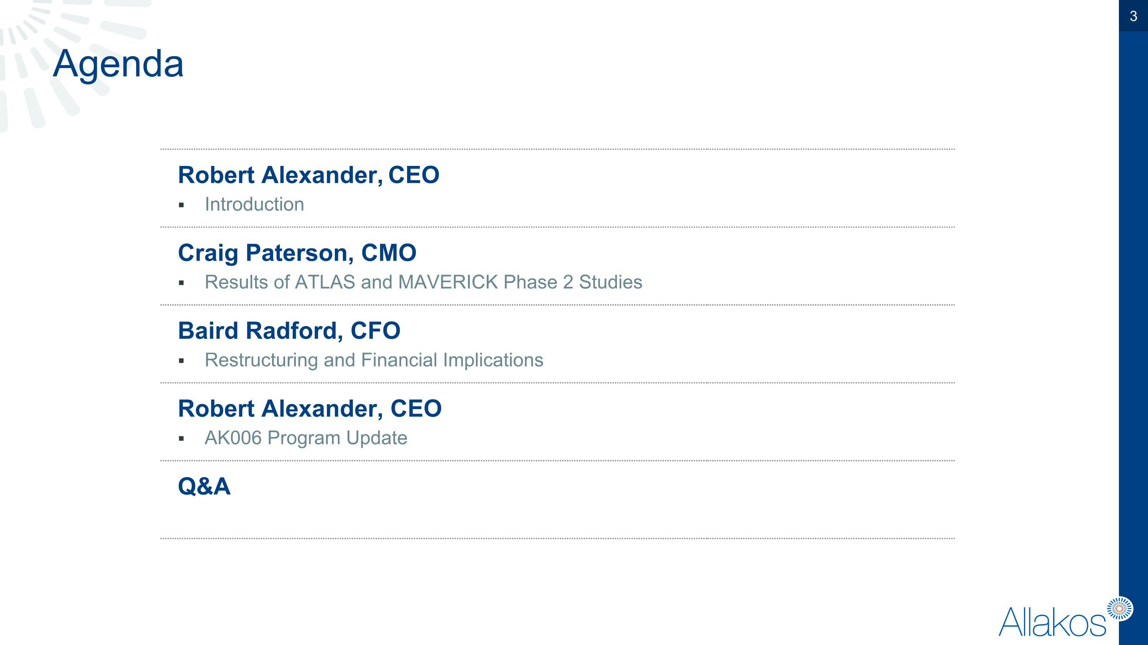Select the second Robert Alexander, CEO heading
Screen dimensions: 1148x645
click(x=310, y=408)
